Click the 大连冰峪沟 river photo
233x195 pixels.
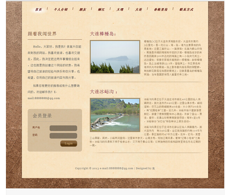pos(115,115)
